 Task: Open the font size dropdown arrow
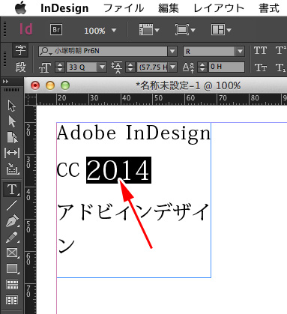[102, 67]
